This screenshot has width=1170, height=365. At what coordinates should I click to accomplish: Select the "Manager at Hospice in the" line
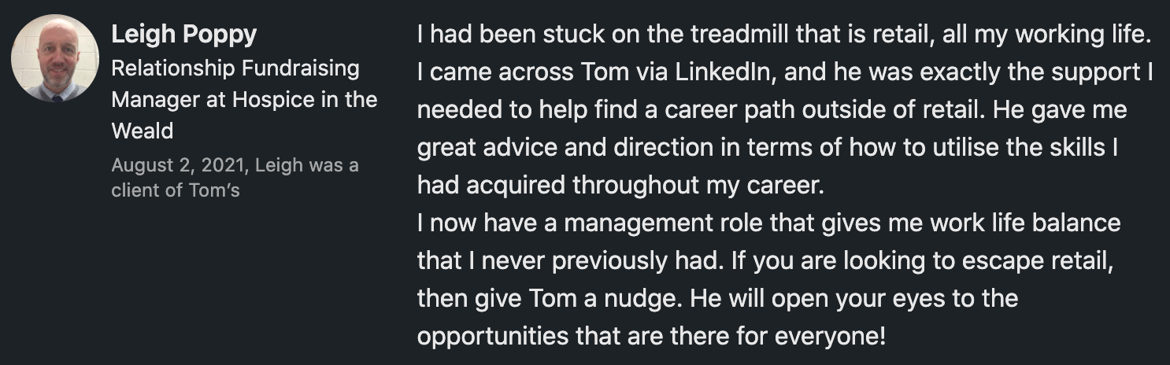(x=244, y=100)
